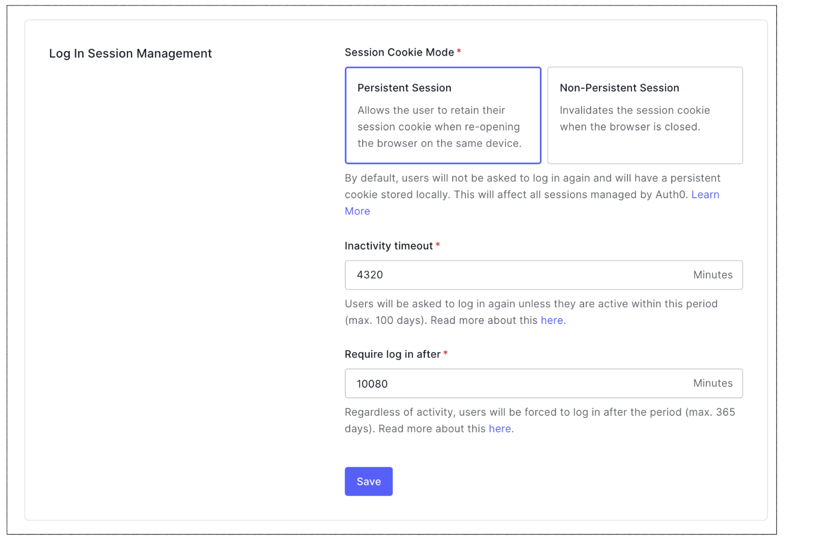Viewport: 825px width, 539px height.
Task: Click the 4320 value in timeout field
Action: click(x=370, y=275)
